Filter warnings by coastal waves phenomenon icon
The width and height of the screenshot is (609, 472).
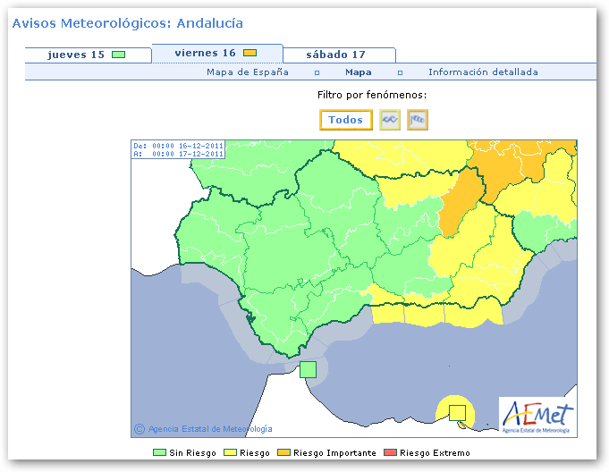pyautogui.click(x=389, y=120)
